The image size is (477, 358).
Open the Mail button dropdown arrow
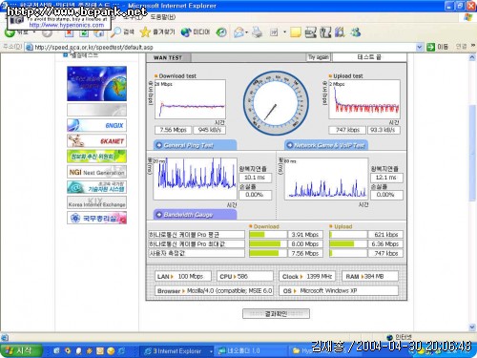247,32
